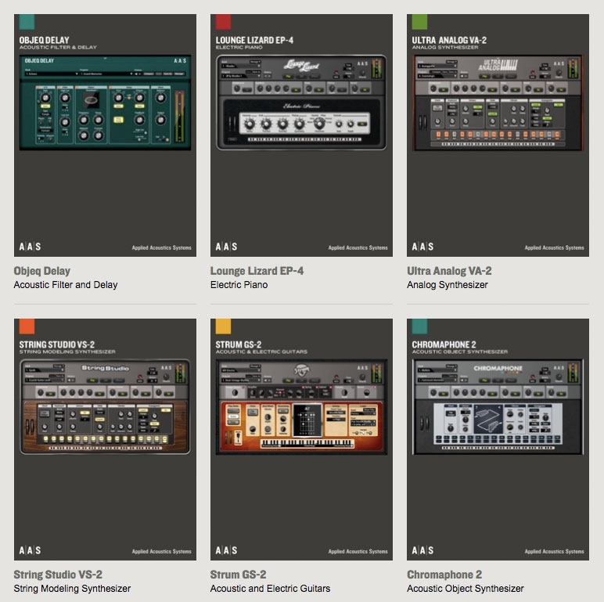Click the AAS logo on Lounge Lizard card bottom
The width and height of the screenshot is (604, 602).
point(226,247)
